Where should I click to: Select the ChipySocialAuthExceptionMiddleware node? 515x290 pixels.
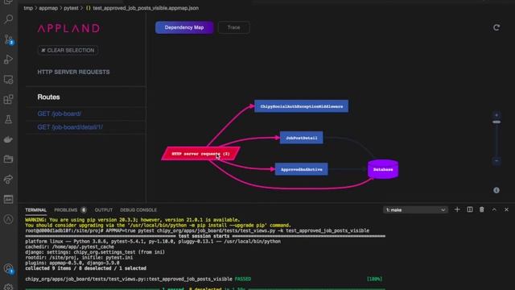pyautogui.click(x=301, y=106)
